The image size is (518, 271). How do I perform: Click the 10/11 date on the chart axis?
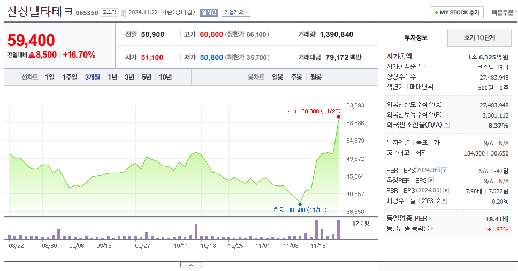point(181,246)
